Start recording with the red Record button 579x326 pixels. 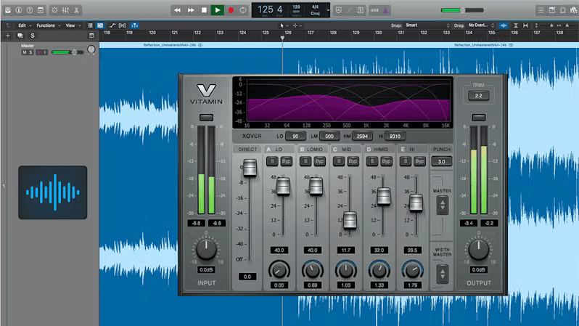(x=231, y=10)
